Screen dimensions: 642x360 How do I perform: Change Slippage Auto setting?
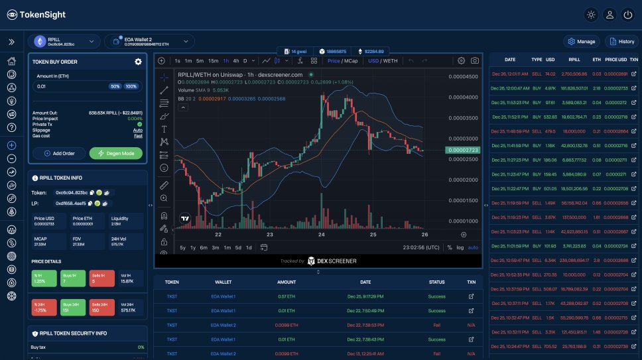coord(138,130)
